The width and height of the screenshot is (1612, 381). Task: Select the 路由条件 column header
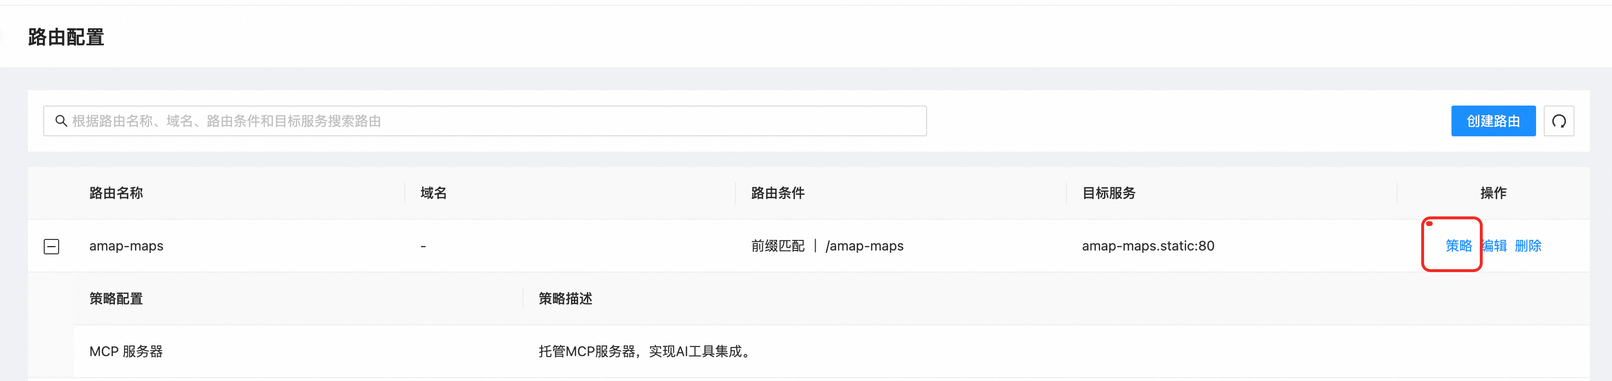click(777, 193)
